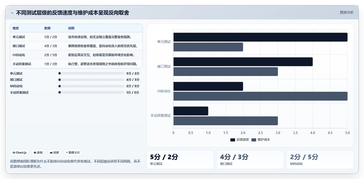The image size is (364, 179).
Task: Click the 手动探索测试 label on chart y-axis
Action: 161,115
